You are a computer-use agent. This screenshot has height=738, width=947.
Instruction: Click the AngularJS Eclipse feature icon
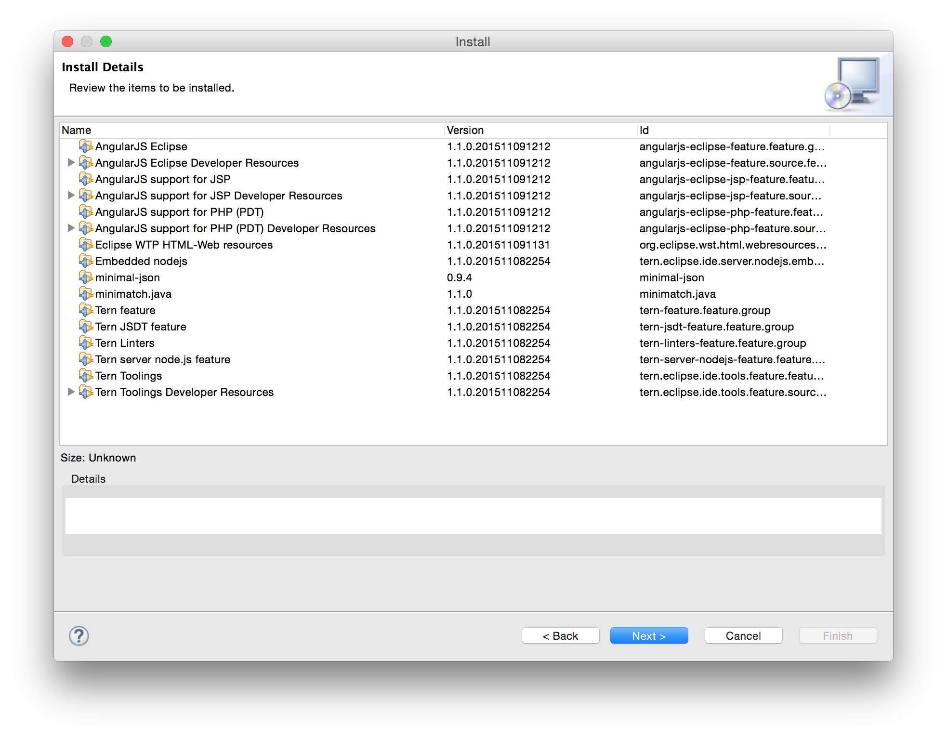(86, 146)
